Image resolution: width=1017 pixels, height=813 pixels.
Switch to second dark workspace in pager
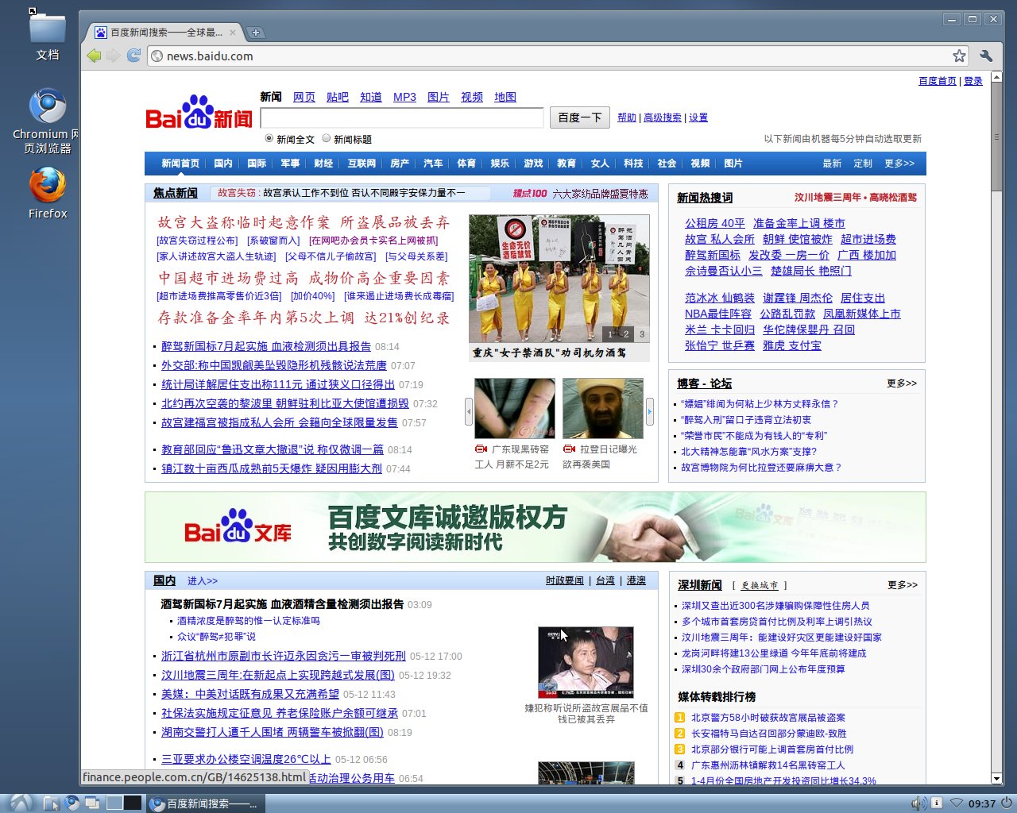pyautogui.click(x=133, y=803)
